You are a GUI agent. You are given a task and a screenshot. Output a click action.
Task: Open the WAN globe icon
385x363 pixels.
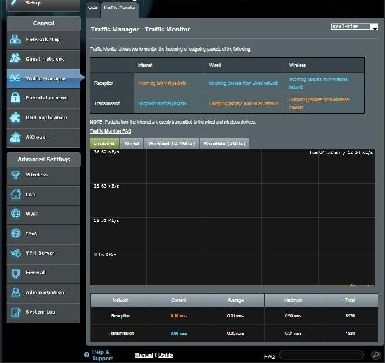coord(16,214)
